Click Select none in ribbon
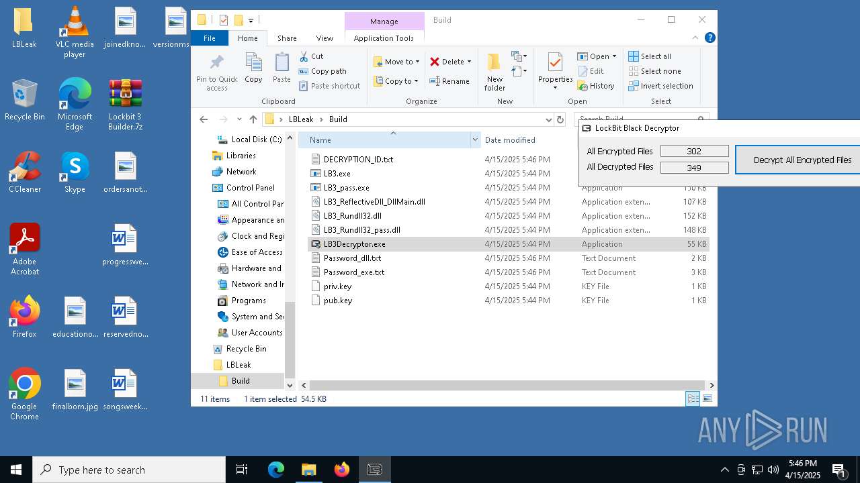Viewport: 860px width, 483px height. click(x=654, y=71)
